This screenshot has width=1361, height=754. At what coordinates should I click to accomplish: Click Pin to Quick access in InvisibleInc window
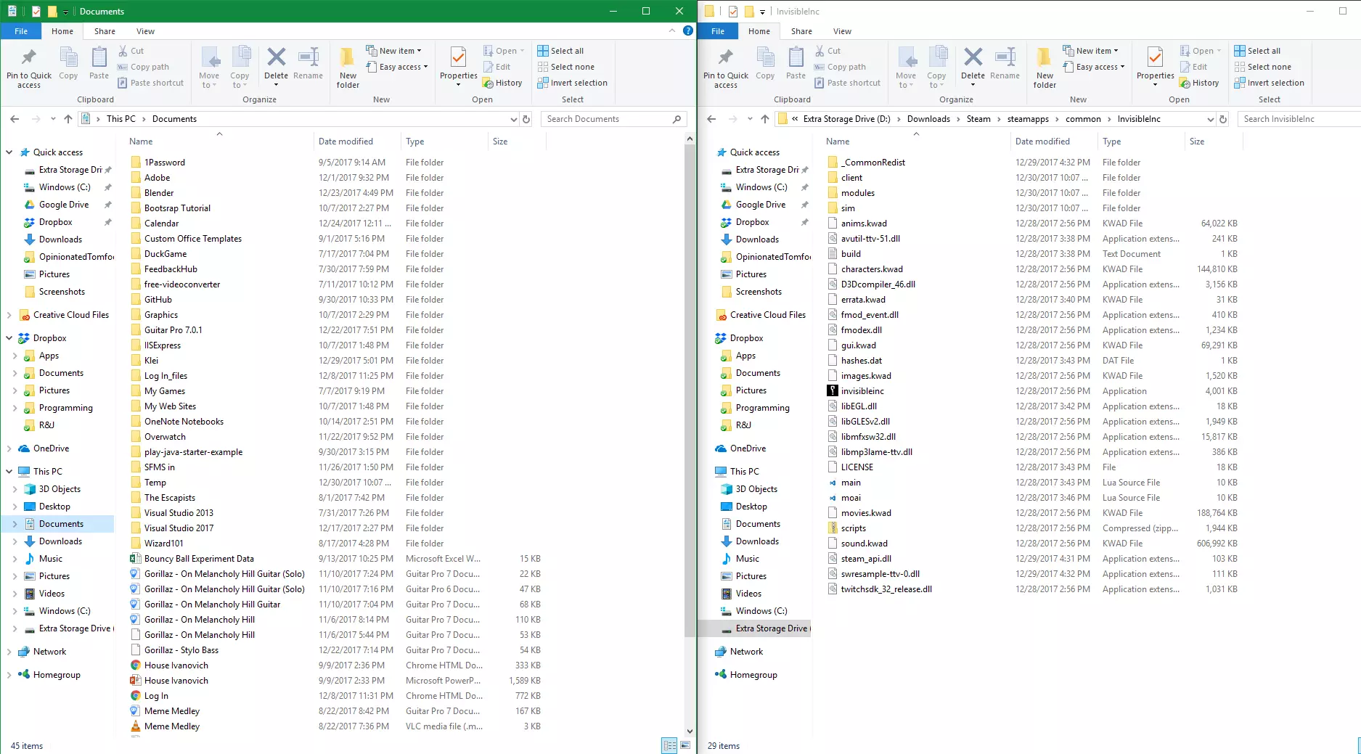(x=726, y=67)
